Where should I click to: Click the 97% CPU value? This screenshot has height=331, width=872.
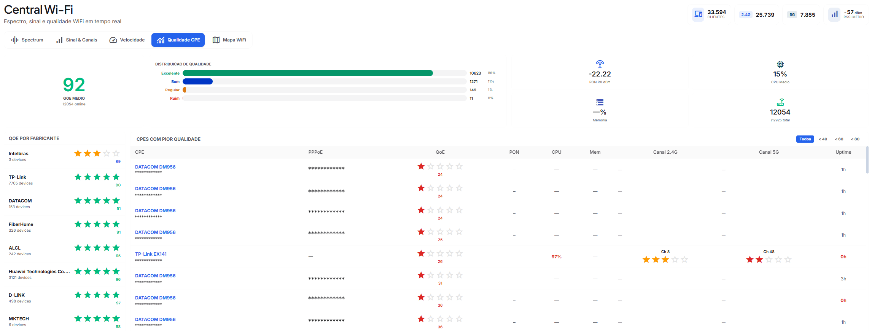click(x=557, y=257)
